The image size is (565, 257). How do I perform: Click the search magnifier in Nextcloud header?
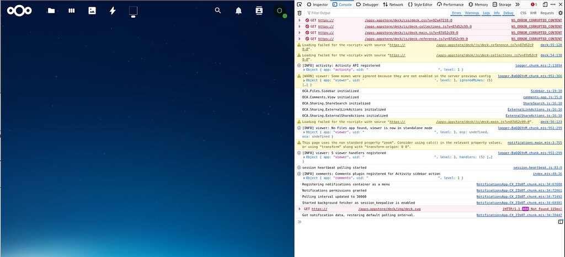tap(218, 10)
